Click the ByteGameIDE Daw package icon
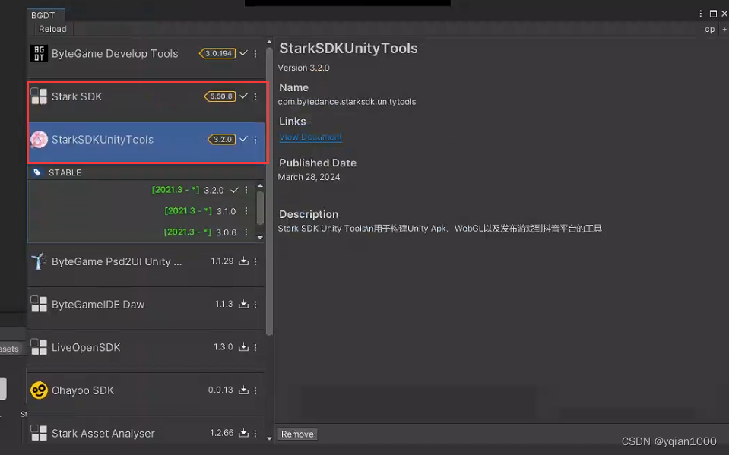Screen dimensions: 729x455 (x=39, y=304)
